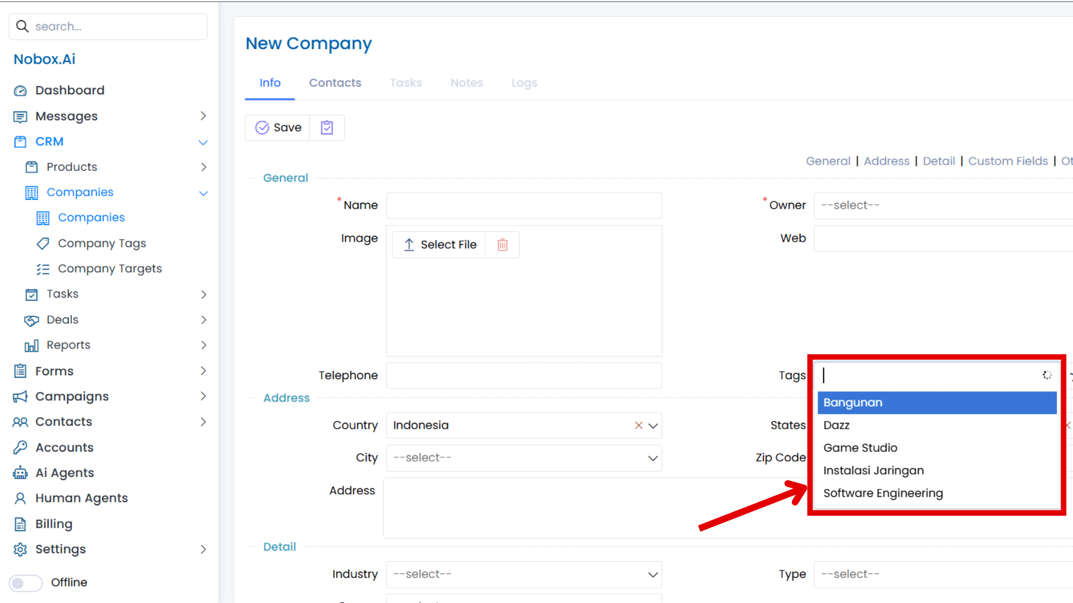Viewport: 1073px width, 603px height.
Task: Click the clipboard icon beside Save
Action: pyautogui.click(x=326, y=127)
